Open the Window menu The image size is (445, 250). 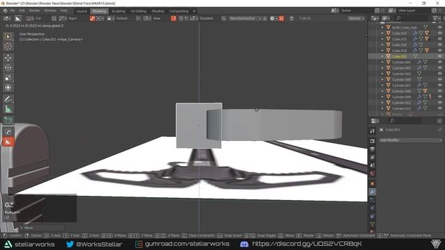50,11
